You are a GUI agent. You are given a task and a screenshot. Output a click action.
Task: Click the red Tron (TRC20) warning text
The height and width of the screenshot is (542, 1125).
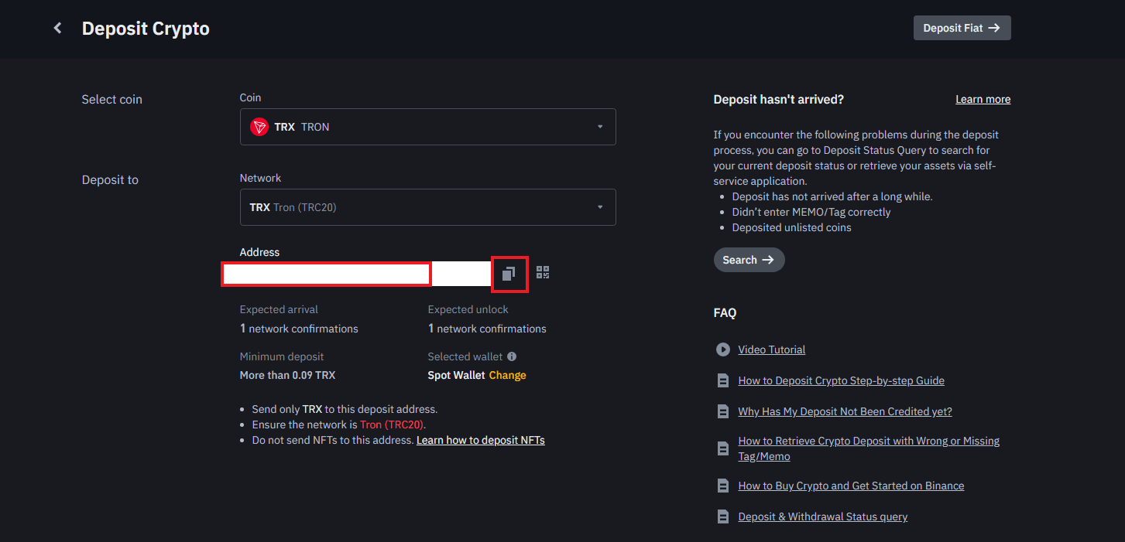tap(393, 424)
